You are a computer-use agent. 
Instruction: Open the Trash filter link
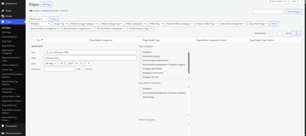[x=63, y=11]
